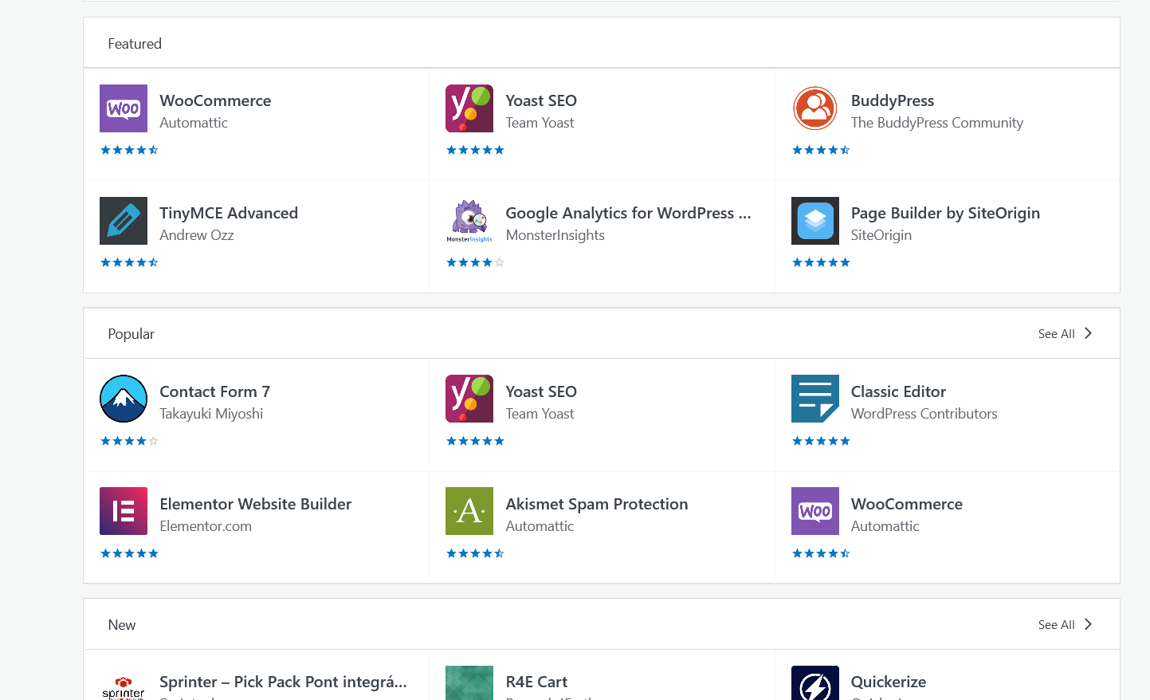Image resolution: width=1150 pixels, height=700 pixels.
Task: Open the Elementor Website Builder icon
Action: click(124, 511)
